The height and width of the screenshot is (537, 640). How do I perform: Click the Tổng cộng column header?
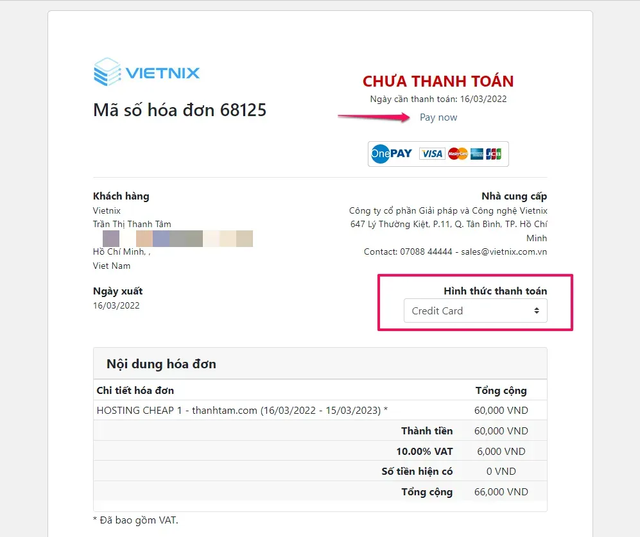pyautogui.click(x=501, y=391)
